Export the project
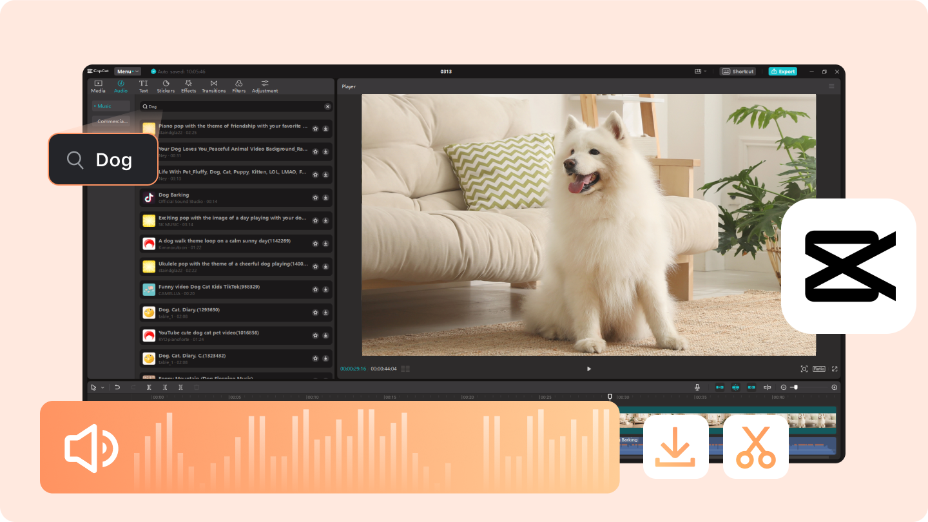 pyautogui.click(x=782, y=71)
